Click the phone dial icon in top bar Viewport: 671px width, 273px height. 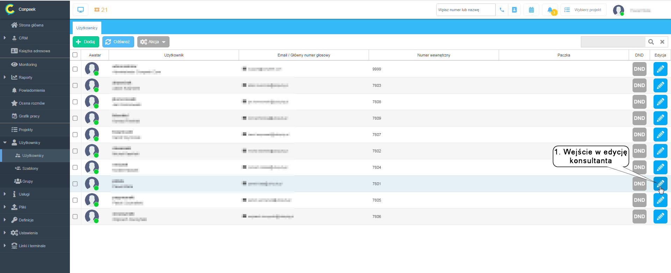click(502, 10)
